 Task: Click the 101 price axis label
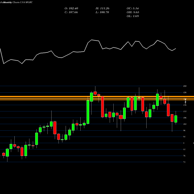click(185, 124)
